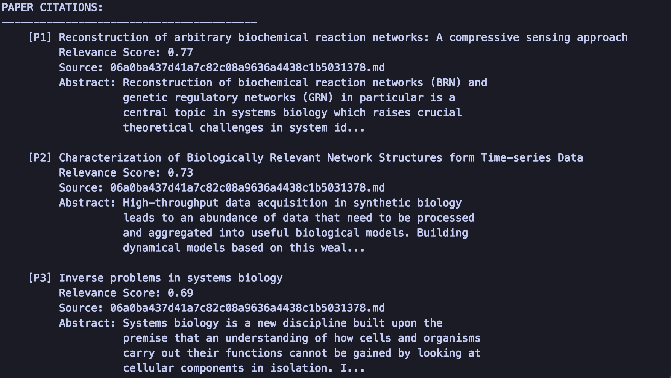Click the truncated text 'weal...' in the P2 abstract
The width and height of the screenshot is (671, 378).
[x=343, y=248]
